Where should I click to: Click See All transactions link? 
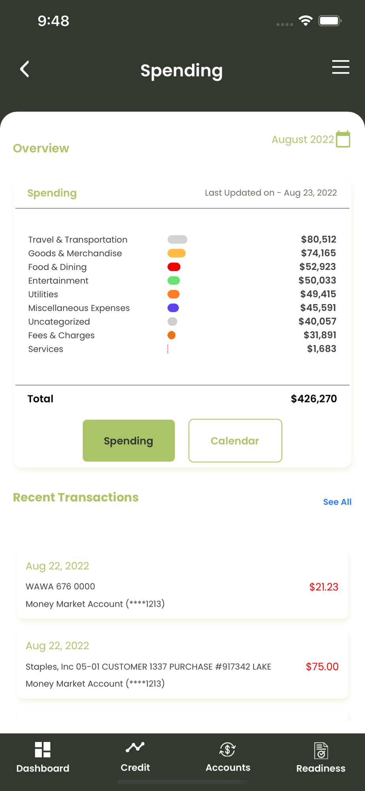[x=337, y=502]
